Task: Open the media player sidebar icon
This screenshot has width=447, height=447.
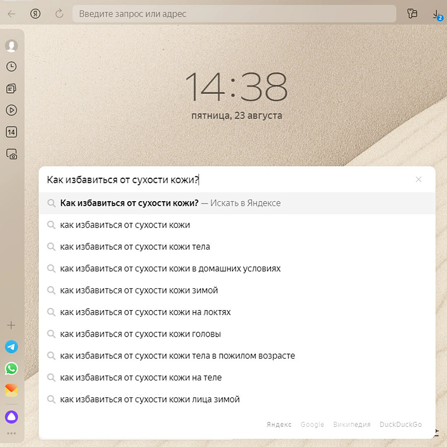Action: (x=12, y=110)
